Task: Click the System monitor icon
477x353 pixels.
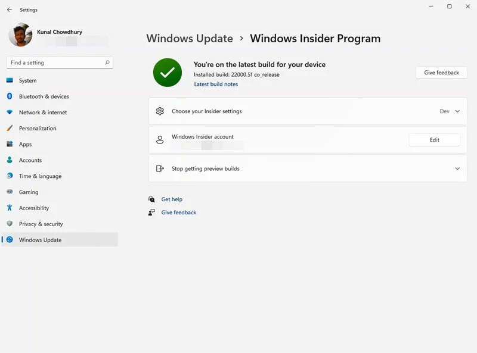Action: tap(10, 80)
